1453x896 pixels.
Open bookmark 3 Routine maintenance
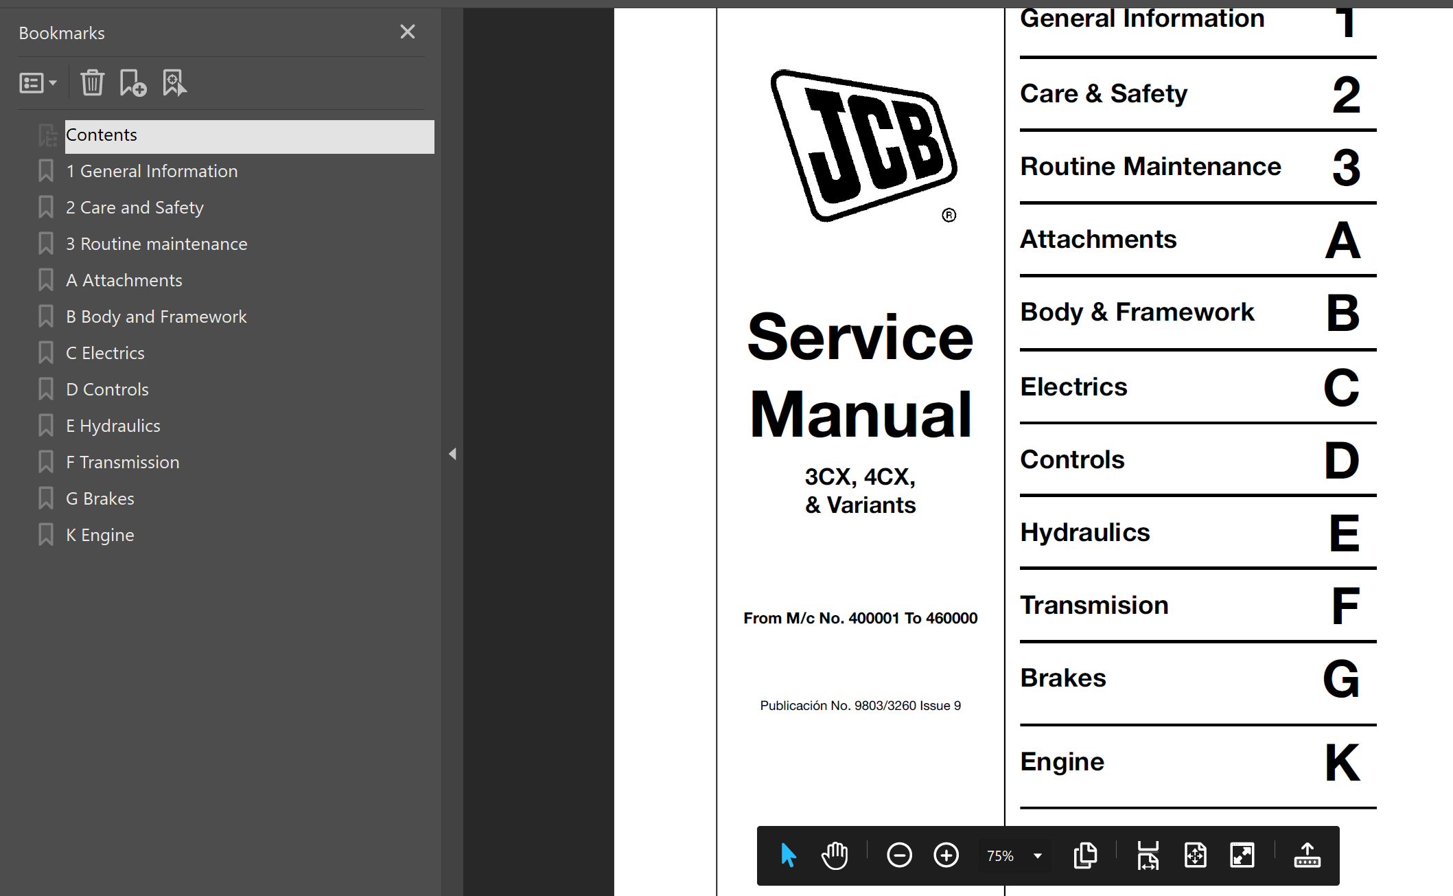tap(156, 244)
